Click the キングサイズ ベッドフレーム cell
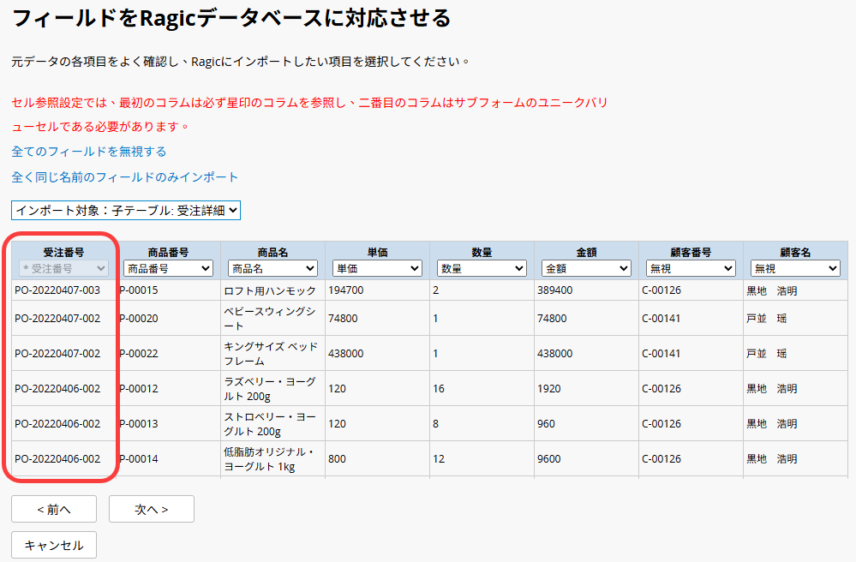This screenshot has height=562, width=856. (271, 353)
